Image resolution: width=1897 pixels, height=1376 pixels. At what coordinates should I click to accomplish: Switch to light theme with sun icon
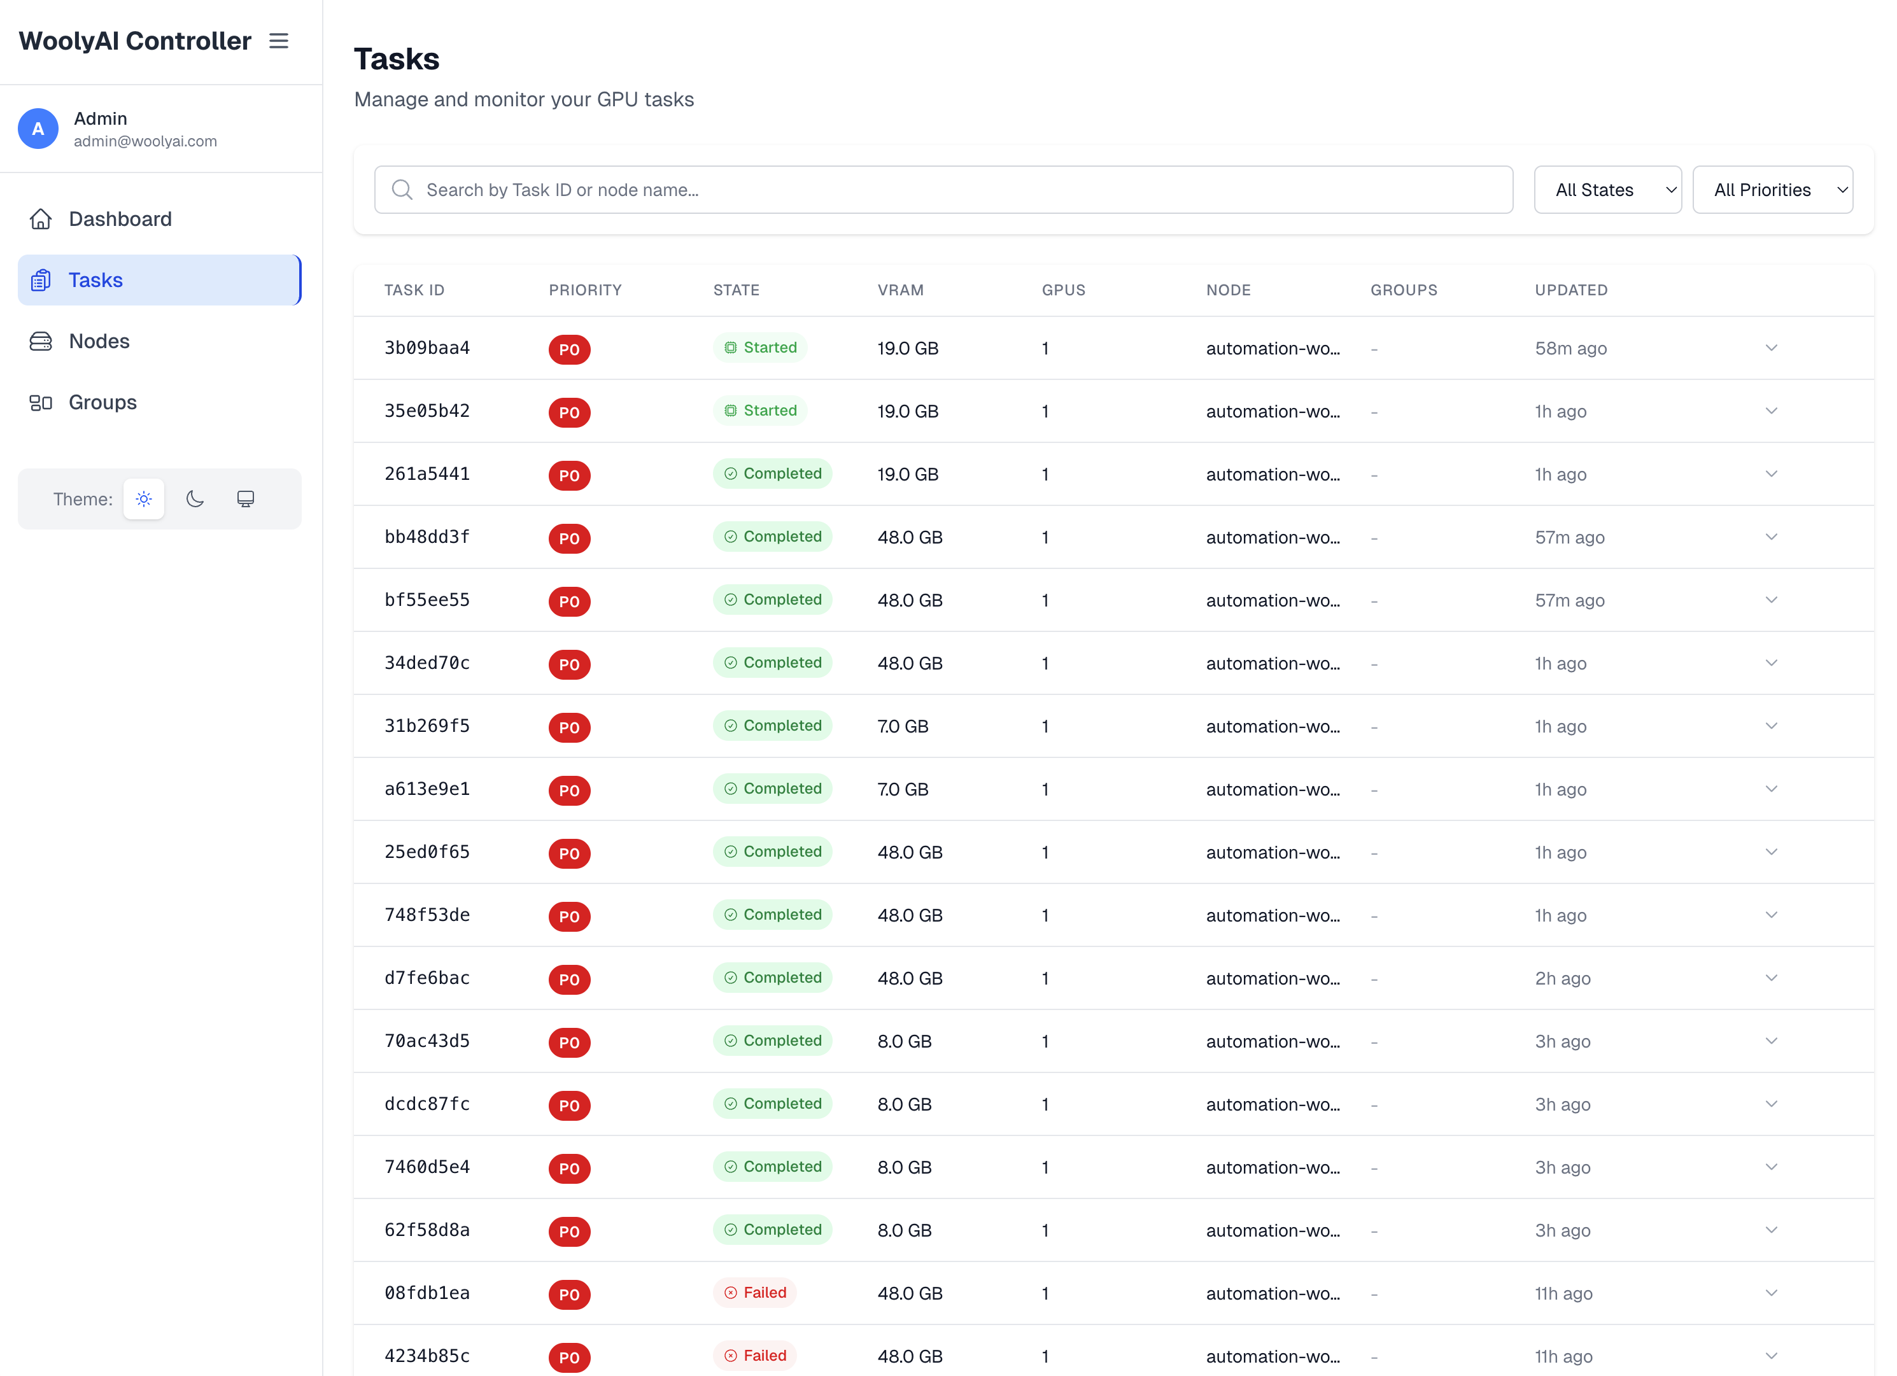click(x=144, y=500)
